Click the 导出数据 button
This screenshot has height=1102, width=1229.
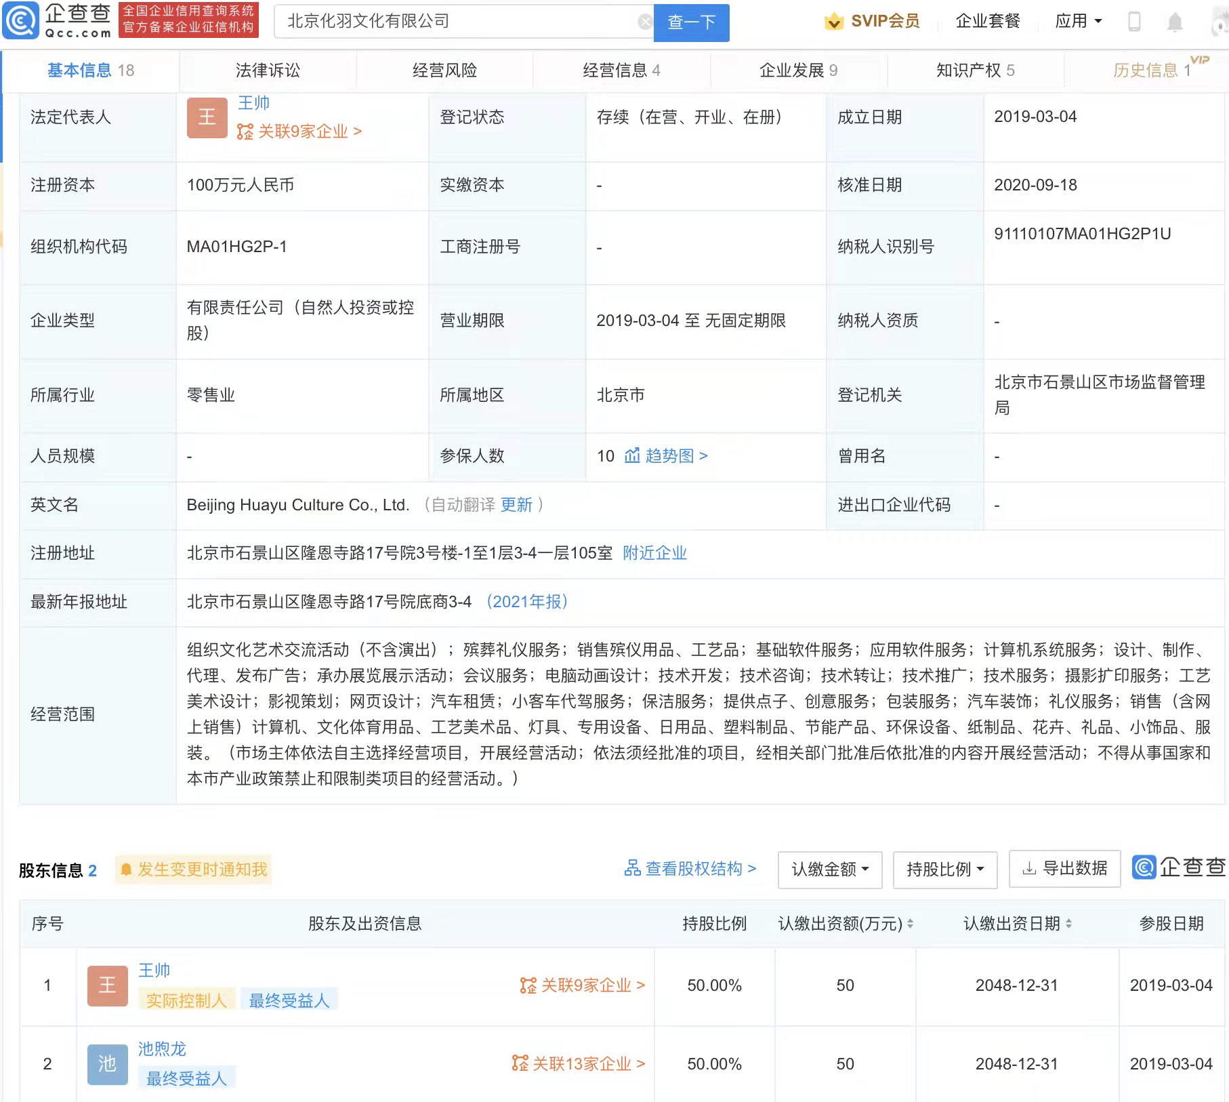click(x=1064, y=869)
